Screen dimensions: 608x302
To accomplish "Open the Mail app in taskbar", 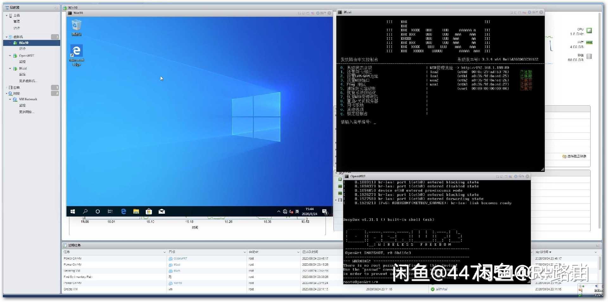I will point(161,211).
